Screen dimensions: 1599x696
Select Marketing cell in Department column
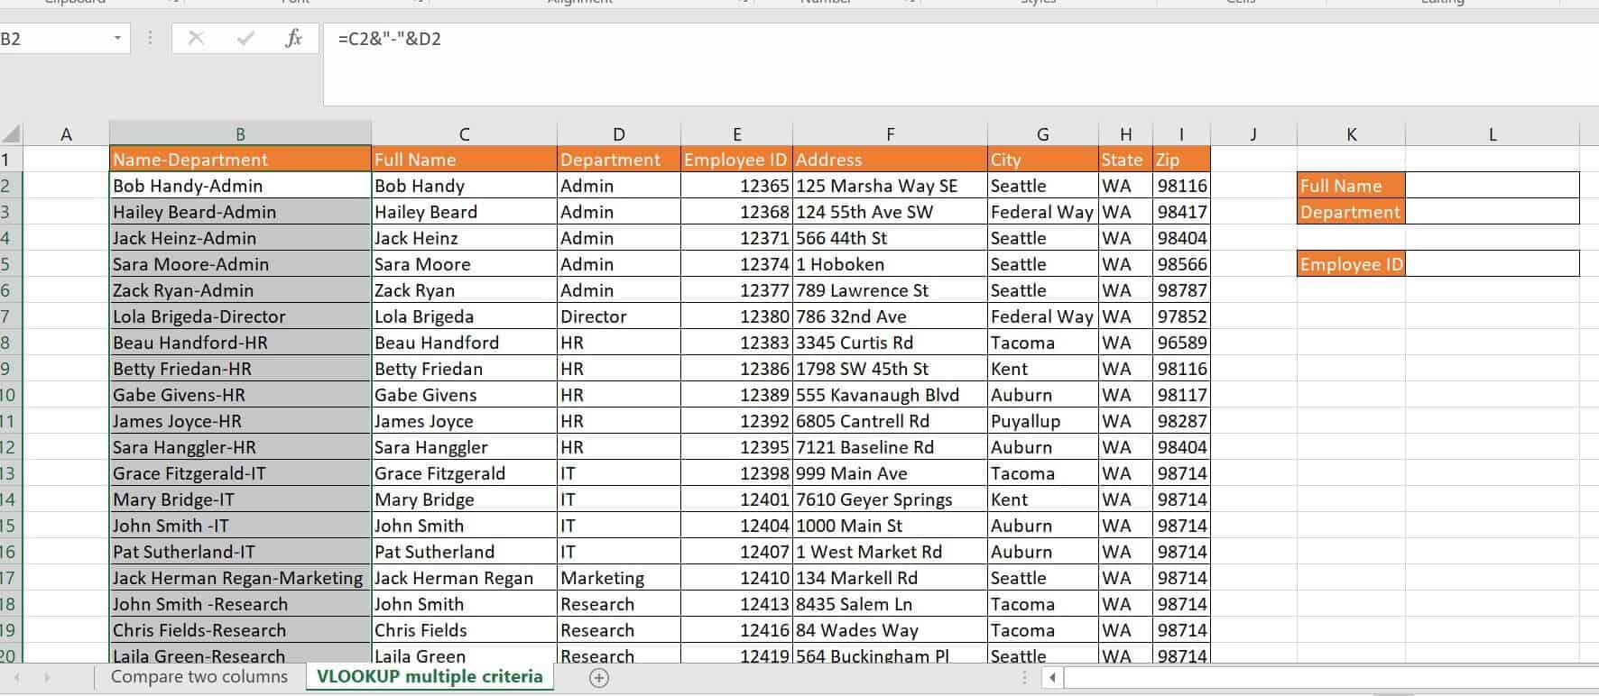pyautogui.click(x=618, y=578)
